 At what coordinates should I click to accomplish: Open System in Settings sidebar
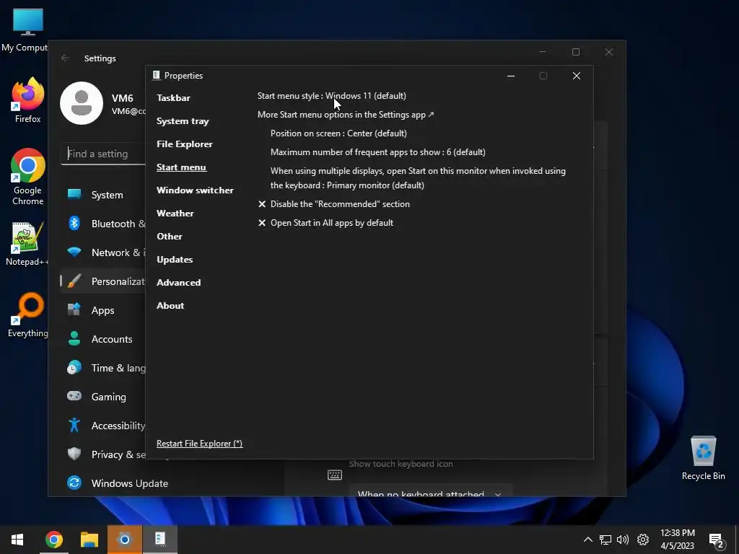pyautogui.click(x=102, y=195)
